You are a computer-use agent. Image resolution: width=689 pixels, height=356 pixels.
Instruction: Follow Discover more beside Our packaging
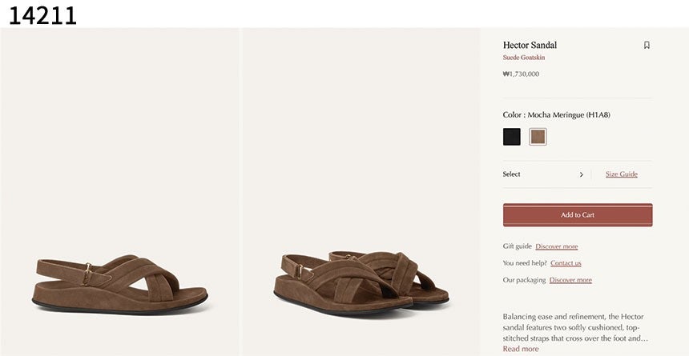tap(570, 280)
